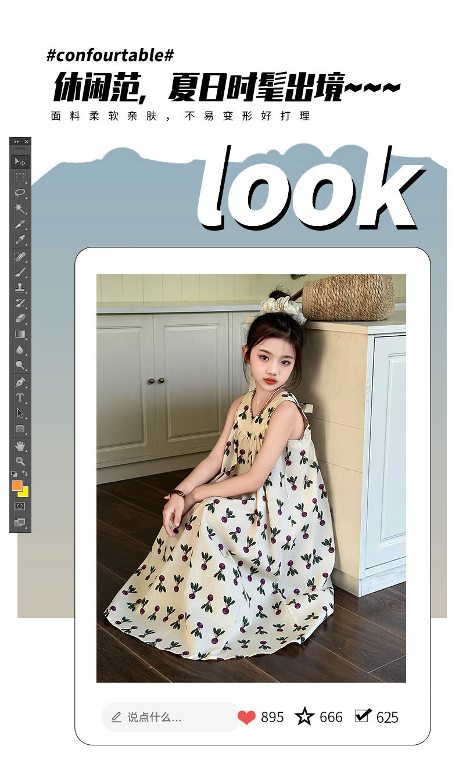Select the Brush tool
459x764 pixels.
coord(20,271)
